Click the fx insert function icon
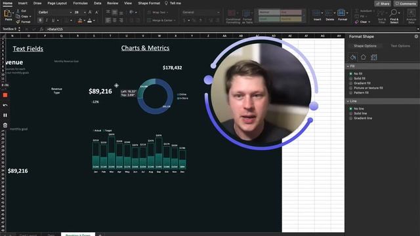 pyautogui.click(x=41, y=29)
